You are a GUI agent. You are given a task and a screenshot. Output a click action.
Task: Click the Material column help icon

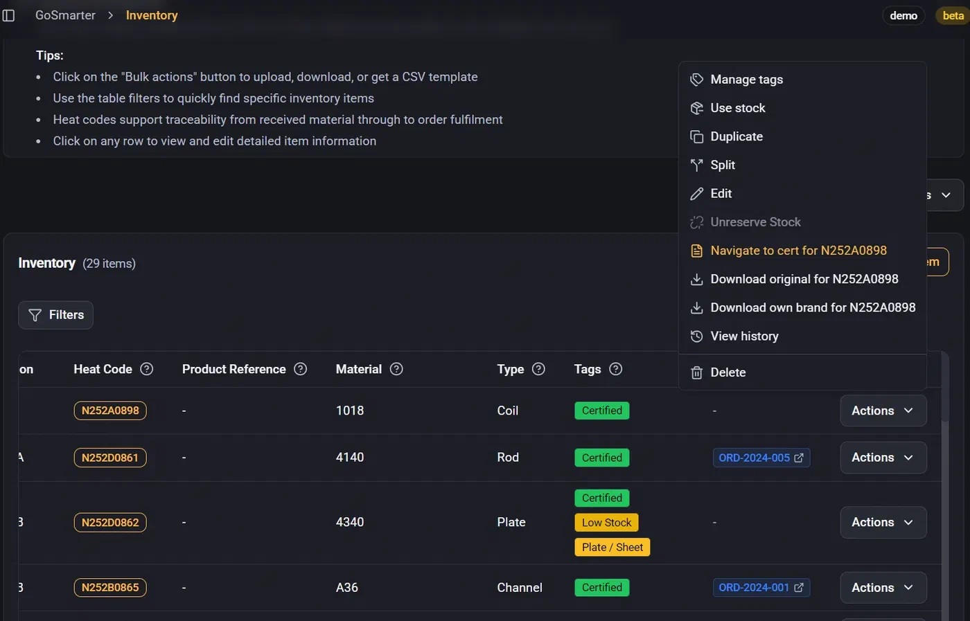396,369
